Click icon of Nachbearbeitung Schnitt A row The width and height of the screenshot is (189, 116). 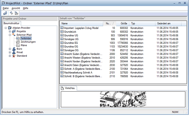click(x=62, y=73)
